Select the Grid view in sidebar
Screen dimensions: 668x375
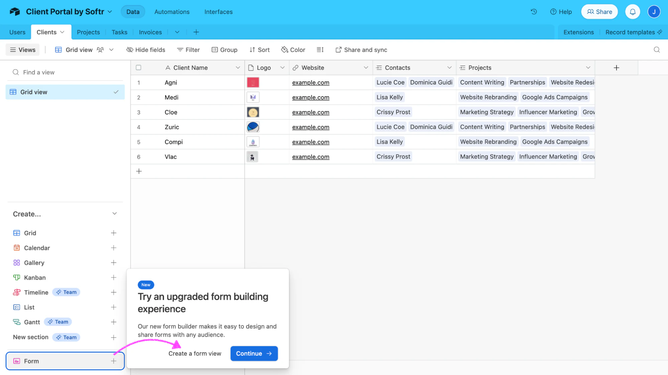[65, 92]
